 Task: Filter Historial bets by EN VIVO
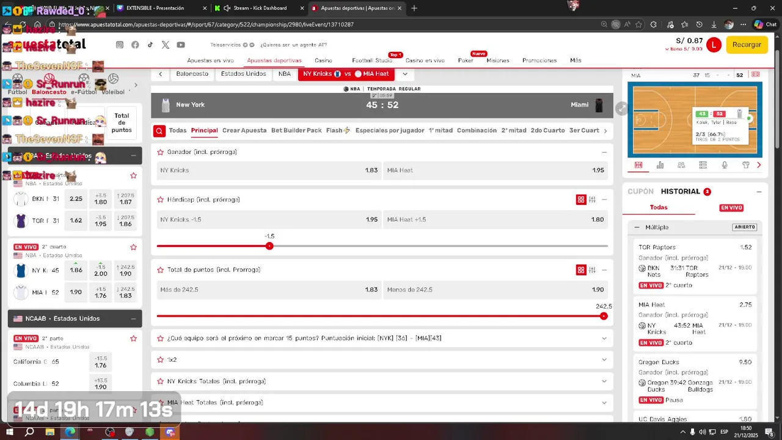click(731, 208)
